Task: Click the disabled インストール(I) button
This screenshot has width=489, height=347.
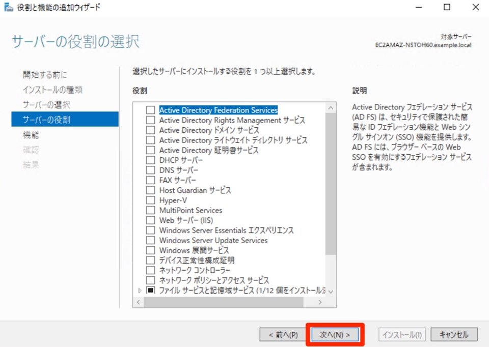Action: point(402,335)
